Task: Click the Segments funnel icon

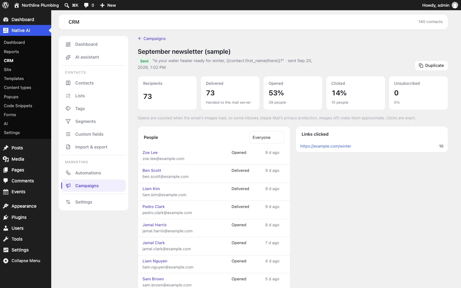Action: point(68,121)
